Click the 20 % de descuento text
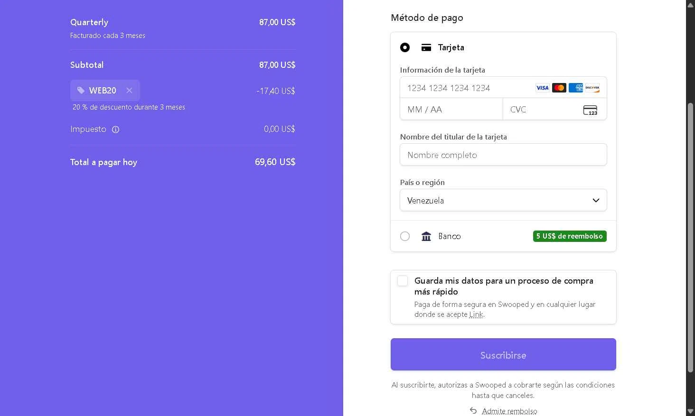Image resolution: width=695 pixels, height=416 pixels. [x=129, y=107]
